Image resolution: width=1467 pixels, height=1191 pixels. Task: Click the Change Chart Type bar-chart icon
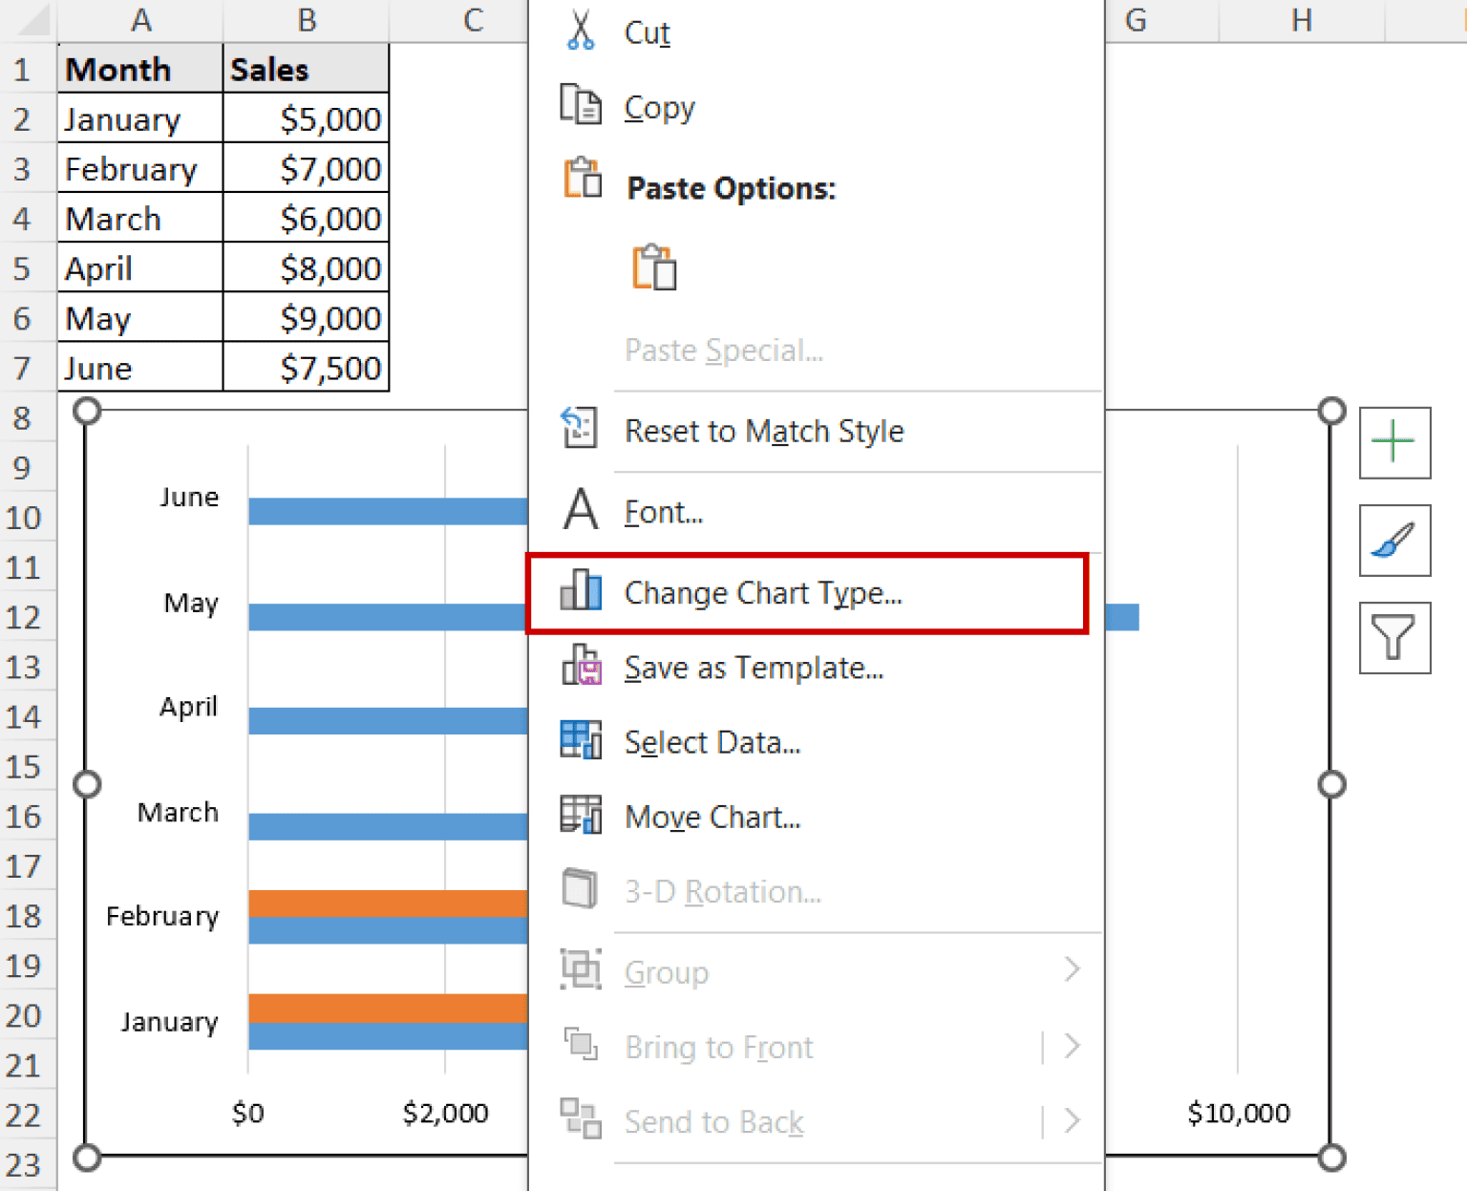pyautogui.click(x=582, y=592)
